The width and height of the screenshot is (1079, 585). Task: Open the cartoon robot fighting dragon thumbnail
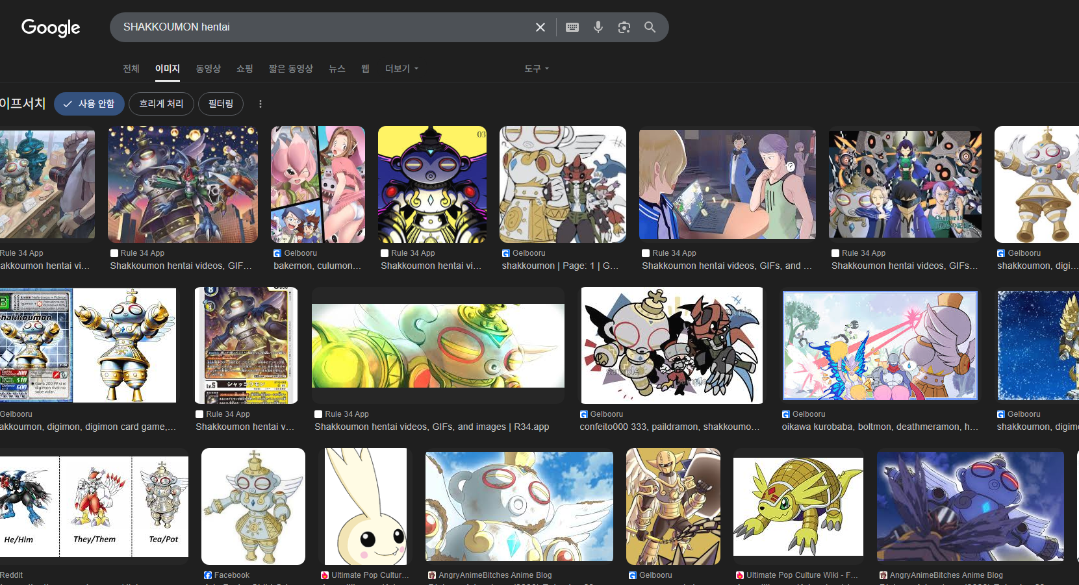[672, 345]
